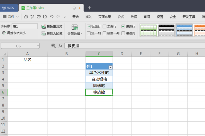205x136 pixels.
Task: Expand the arrow next to 文件
Action: point(17,17)
